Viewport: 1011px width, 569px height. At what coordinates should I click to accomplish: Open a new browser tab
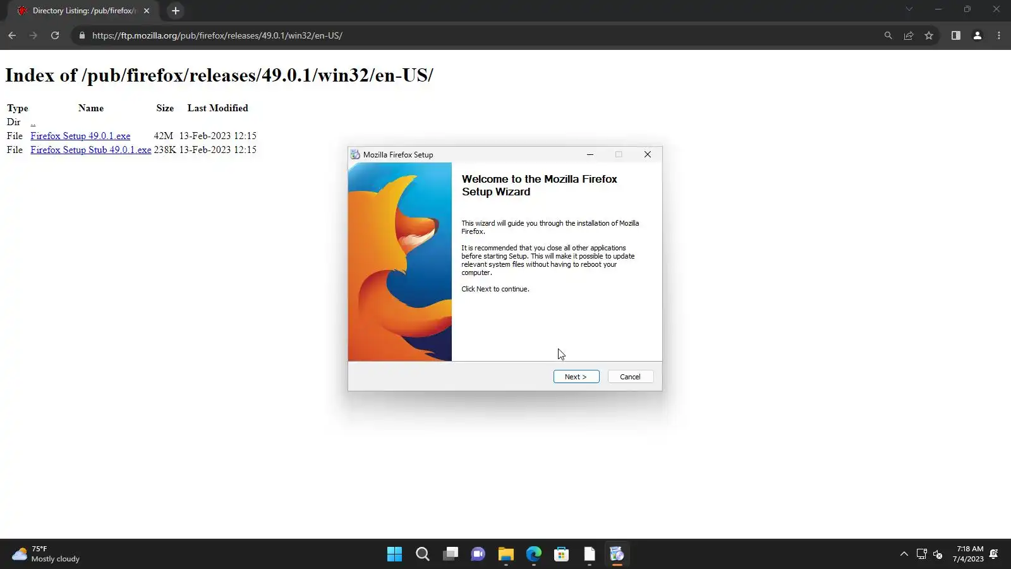[176, 11]
